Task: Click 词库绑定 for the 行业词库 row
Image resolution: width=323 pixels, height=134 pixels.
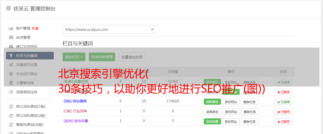Action: pos(212,111)
